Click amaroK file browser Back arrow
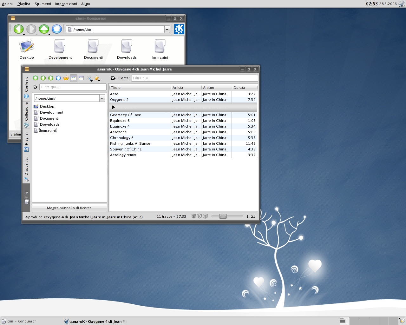 tap(43, 78)
